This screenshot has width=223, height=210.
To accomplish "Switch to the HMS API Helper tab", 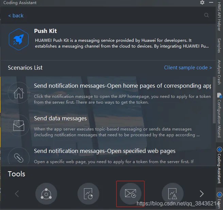I will [219, 17].
